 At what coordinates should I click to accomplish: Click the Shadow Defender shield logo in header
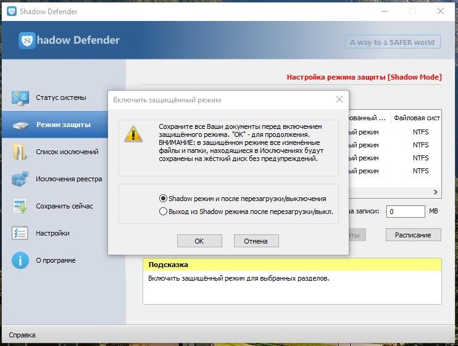pyautogui.click(x=27, y=40)
